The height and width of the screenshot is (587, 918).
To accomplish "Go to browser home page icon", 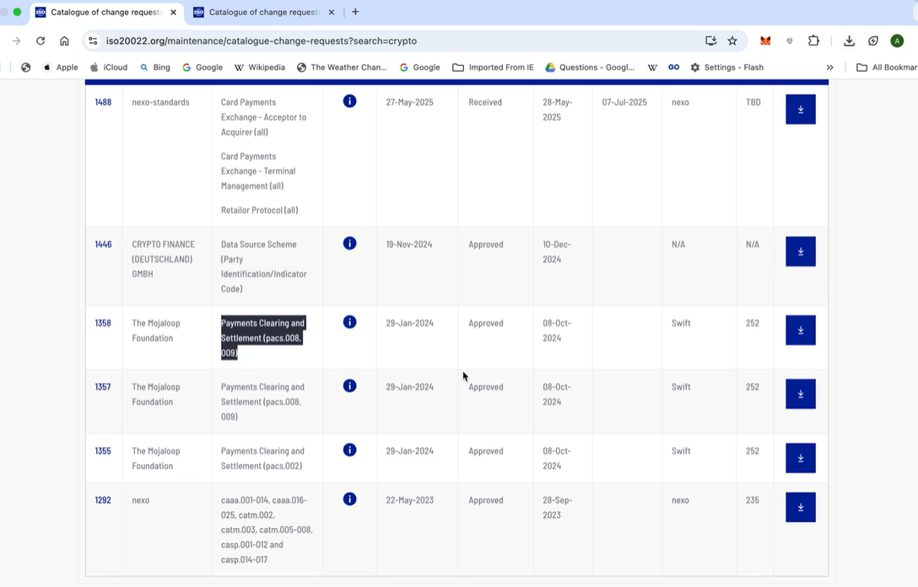I will [x=64, y=41].
